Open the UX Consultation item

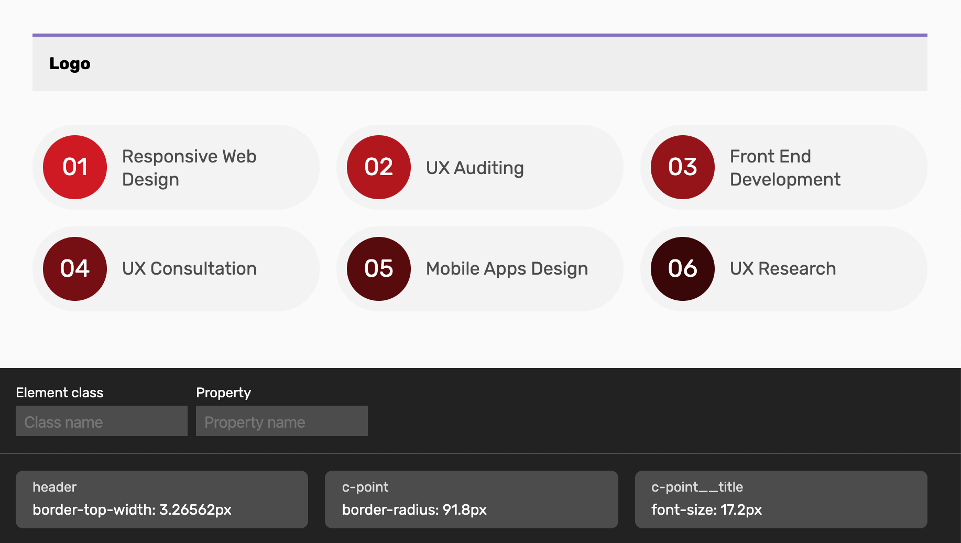tap(189, 269)
